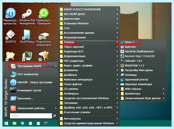Expand БЭКАП И ВОССТАНОВЛЕНИЕ folder
Screen dimensions: 174x129
pos(89,10)
